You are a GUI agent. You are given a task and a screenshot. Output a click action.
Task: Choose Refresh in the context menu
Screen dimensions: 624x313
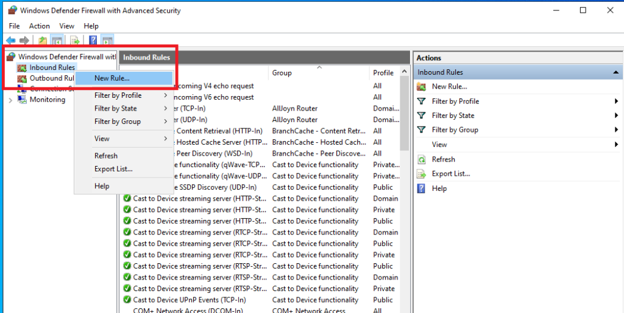(x=123, y=156)
